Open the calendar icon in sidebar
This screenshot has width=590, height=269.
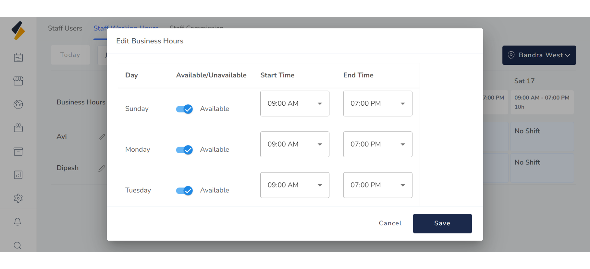[x=18, y=58]
